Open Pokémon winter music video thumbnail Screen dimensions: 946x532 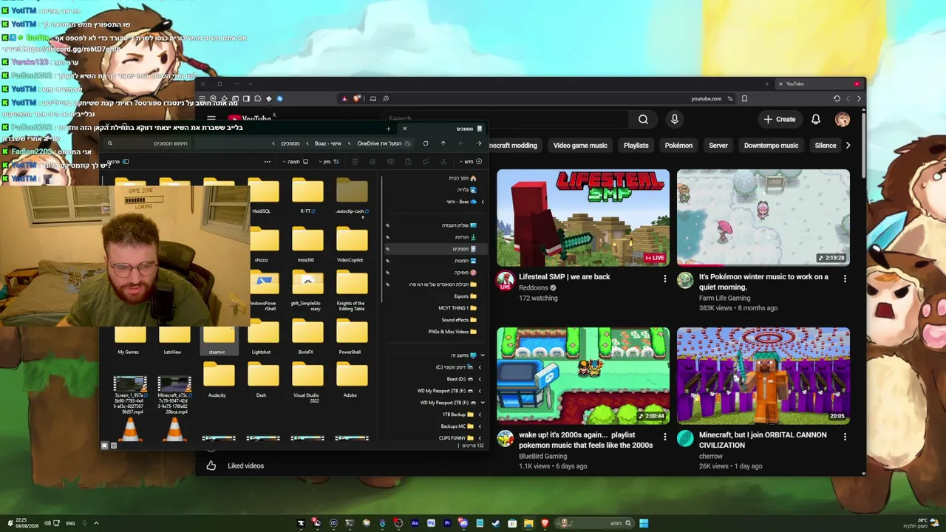click(x=763, y=218)
